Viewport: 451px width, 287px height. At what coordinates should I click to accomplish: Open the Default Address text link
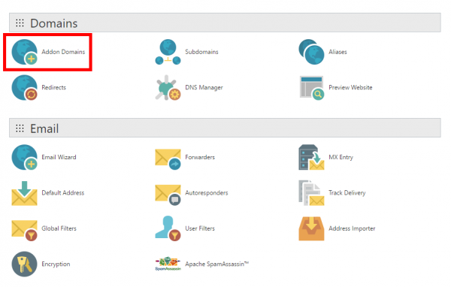[63, 192]
